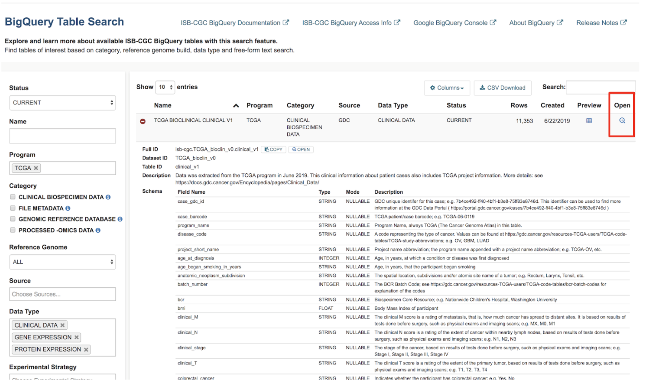Click the table Search input field
Image resolution: width=649 pixels, height=392 pixels.
pos(600,87)
